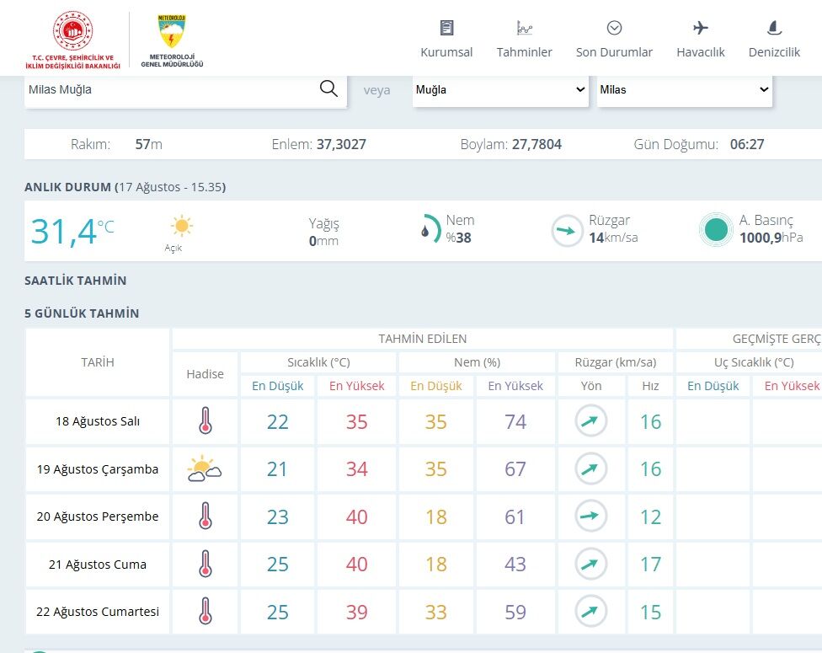Open the Muğla province dropdown

click(500, 89)
